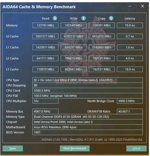Click CPU FSB value 100.0 MHz
Viewport: 150px width, 156px height.
tap(88, 96)
